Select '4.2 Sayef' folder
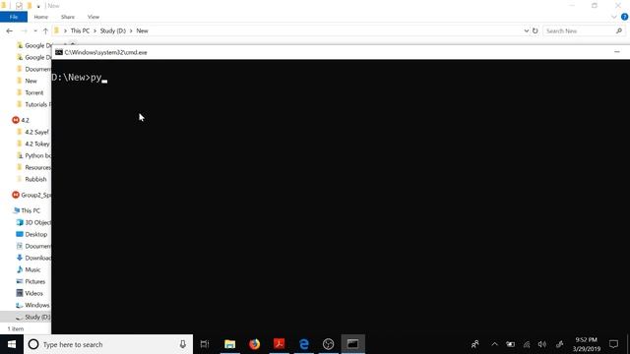This screenshot has width=630, height=354. click(32, 132)
